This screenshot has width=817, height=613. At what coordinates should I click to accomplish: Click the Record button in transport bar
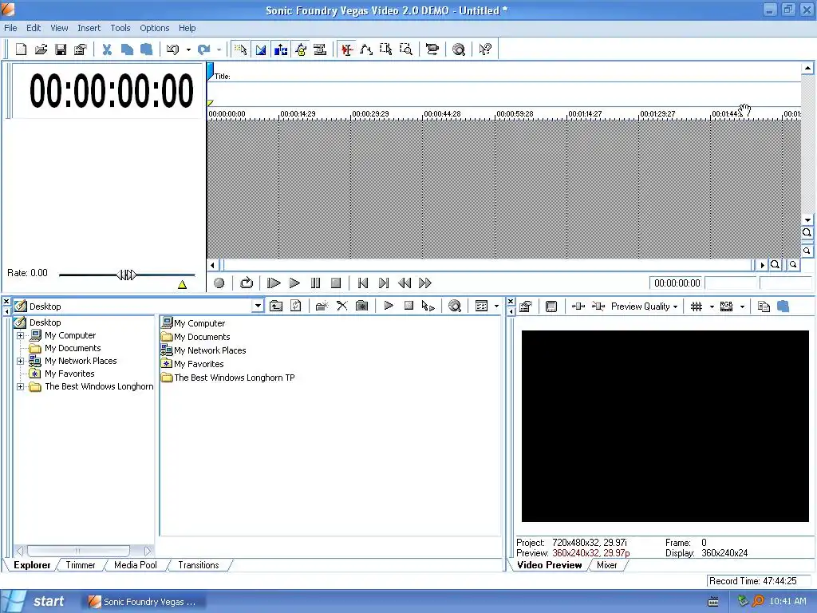point(219,283)
